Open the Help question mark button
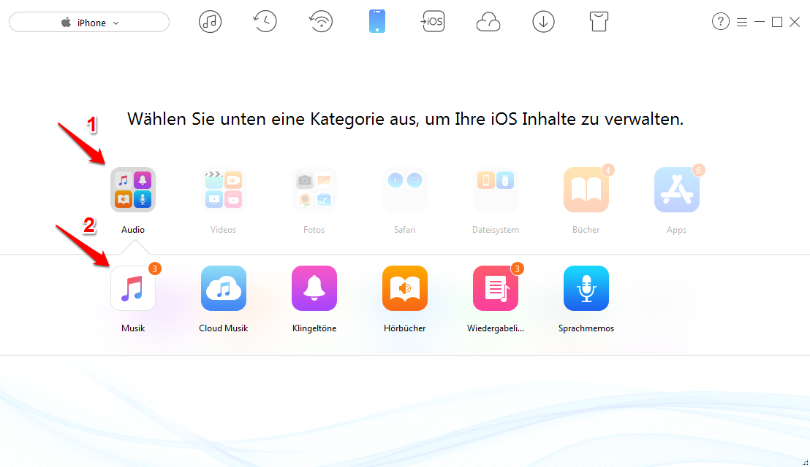810x467 pixels. click(721, 21)
